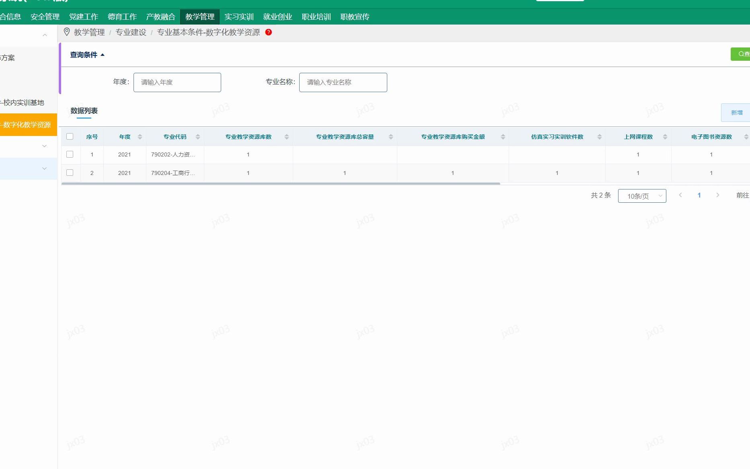Open the 实习实训 menu
The height and width of the screenshot is (469, 750).
(239, 17)
